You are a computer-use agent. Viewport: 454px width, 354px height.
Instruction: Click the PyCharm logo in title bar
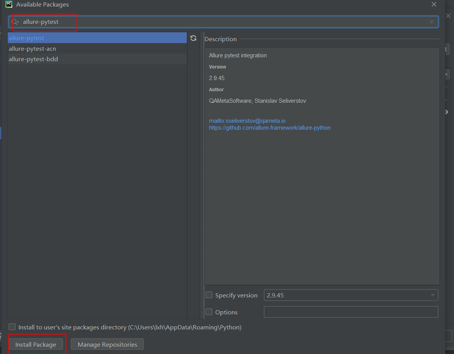(9, 4)
